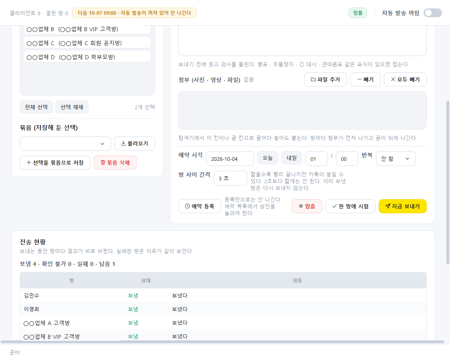Click the attachment drop area

[303, 110]
